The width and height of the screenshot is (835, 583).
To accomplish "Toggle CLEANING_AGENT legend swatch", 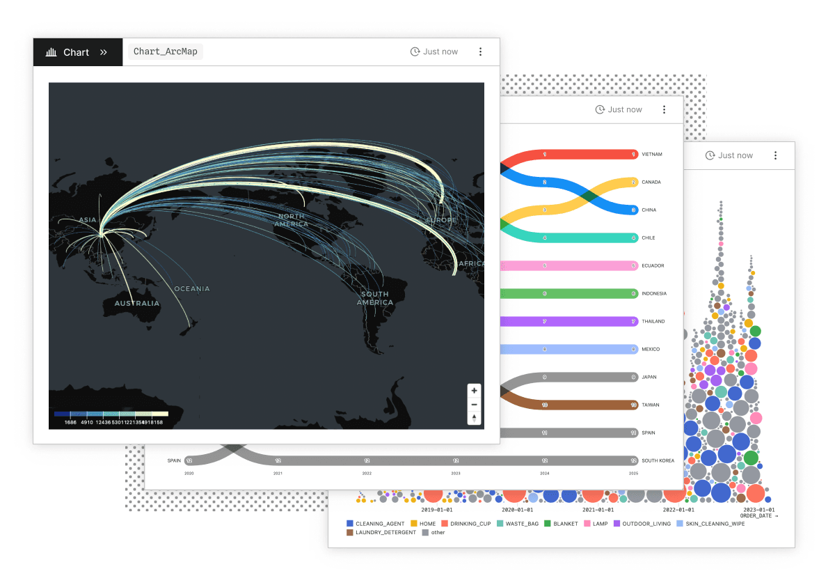I will 350,524.
